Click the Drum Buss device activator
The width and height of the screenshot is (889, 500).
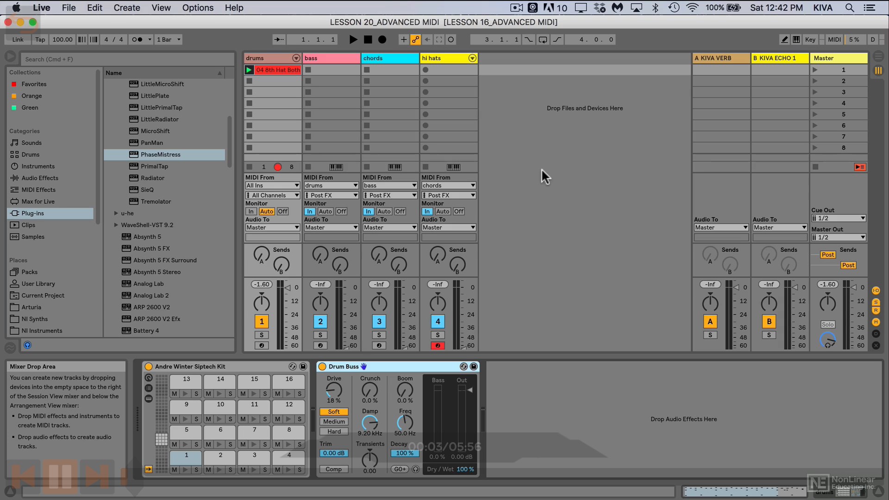(x=322, y=367)
